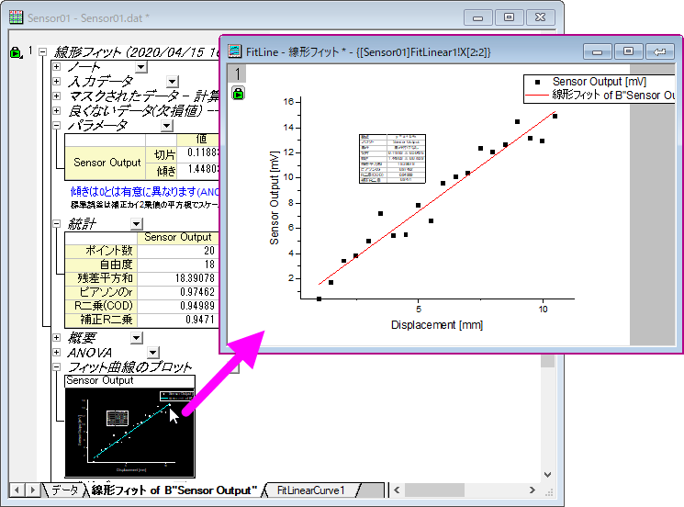Collapse the フィット曲線のプロット section
684x507 pixels.
coord(56,367)
